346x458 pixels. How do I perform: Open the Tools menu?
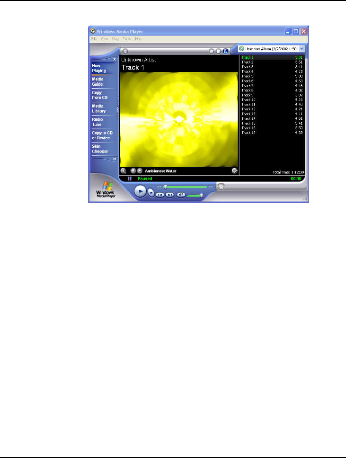[127, 39]
